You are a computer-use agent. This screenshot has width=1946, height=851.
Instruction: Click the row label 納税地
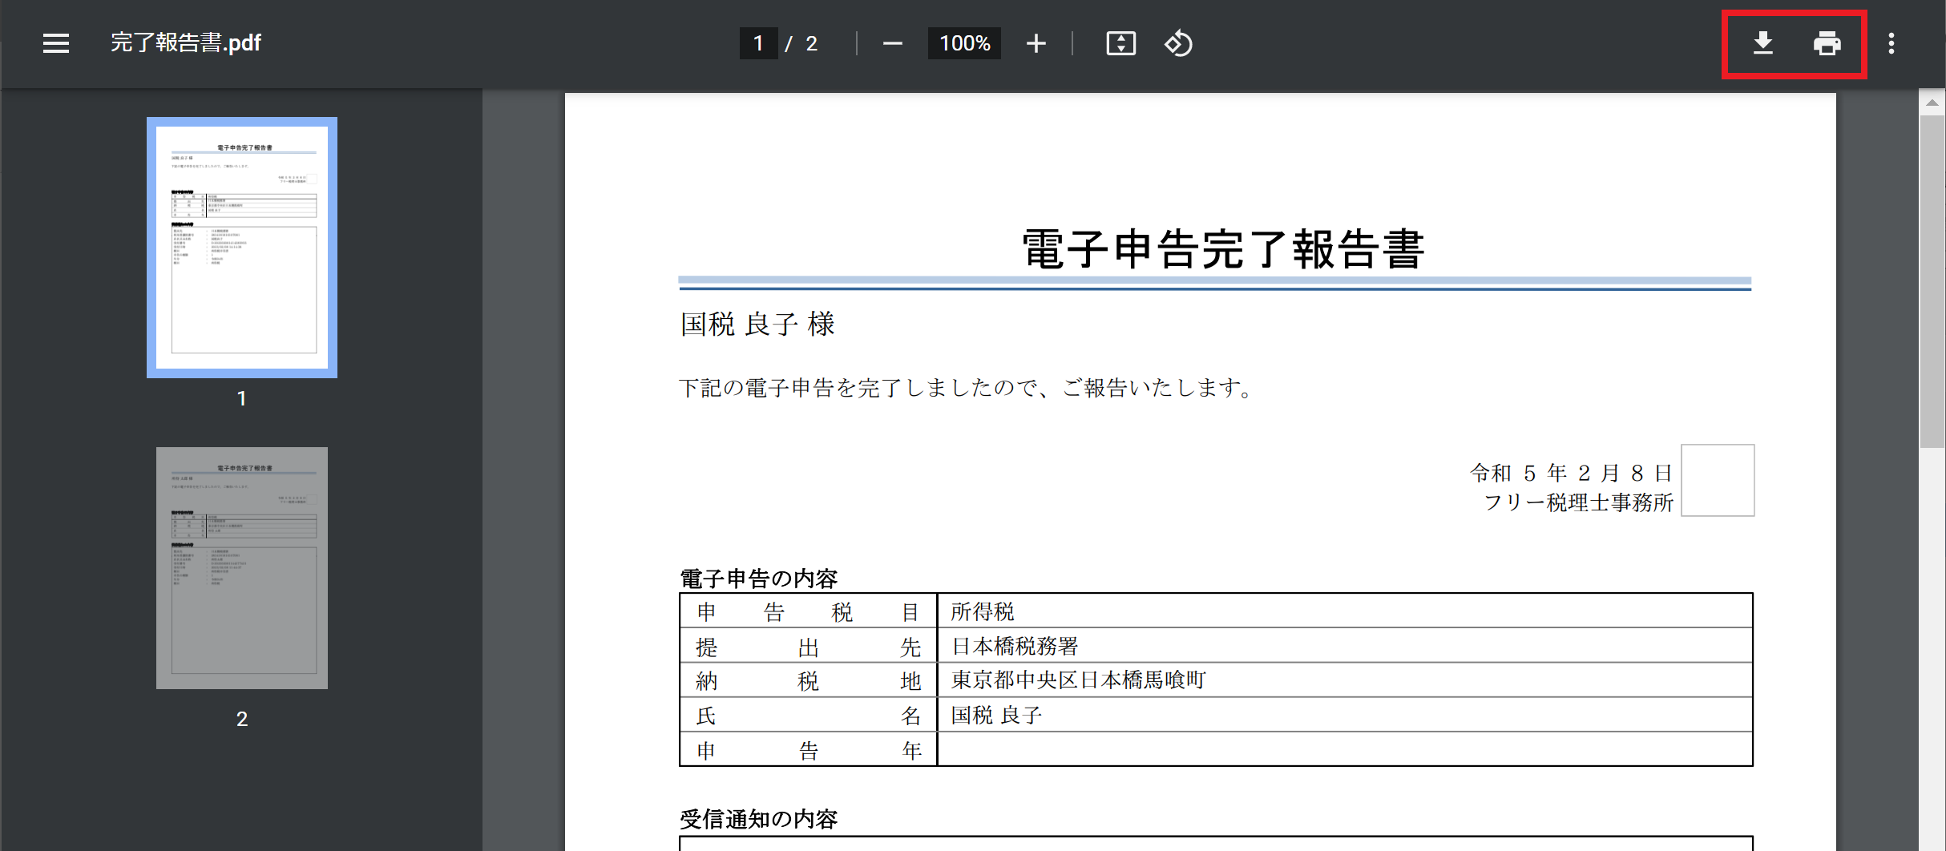(808, 681)
